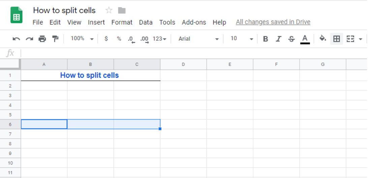Click the Print icon
368x178 pixels.
click(x=42, y=39)
